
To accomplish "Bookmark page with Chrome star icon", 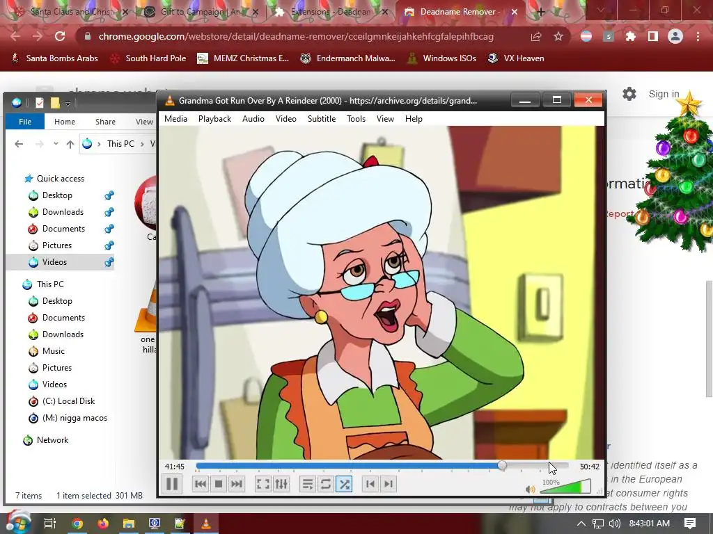I will (x=558, y=36).
